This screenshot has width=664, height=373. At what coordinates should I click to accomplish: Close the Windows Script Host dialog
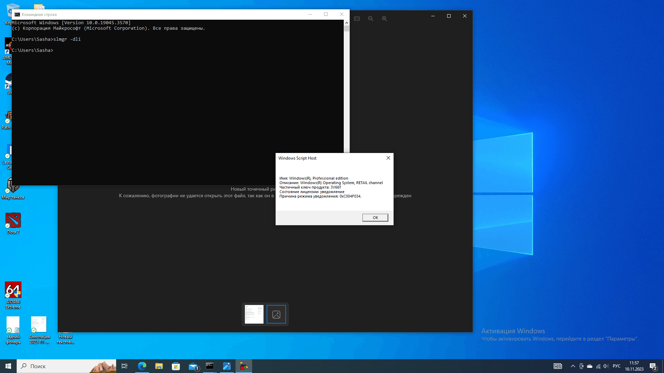(388, 158)
